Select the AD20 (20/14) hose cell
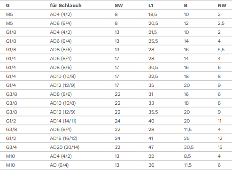 tap(64, 147)
